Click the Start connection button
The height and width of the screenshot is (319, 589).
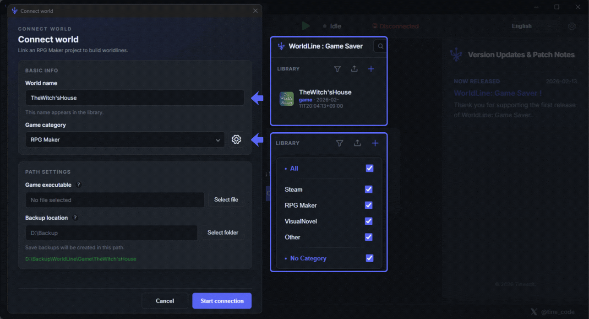(222, 301)
